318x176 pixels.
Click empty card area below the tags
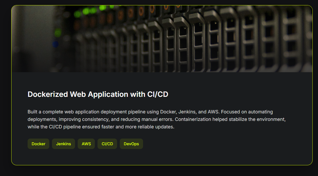162,157
